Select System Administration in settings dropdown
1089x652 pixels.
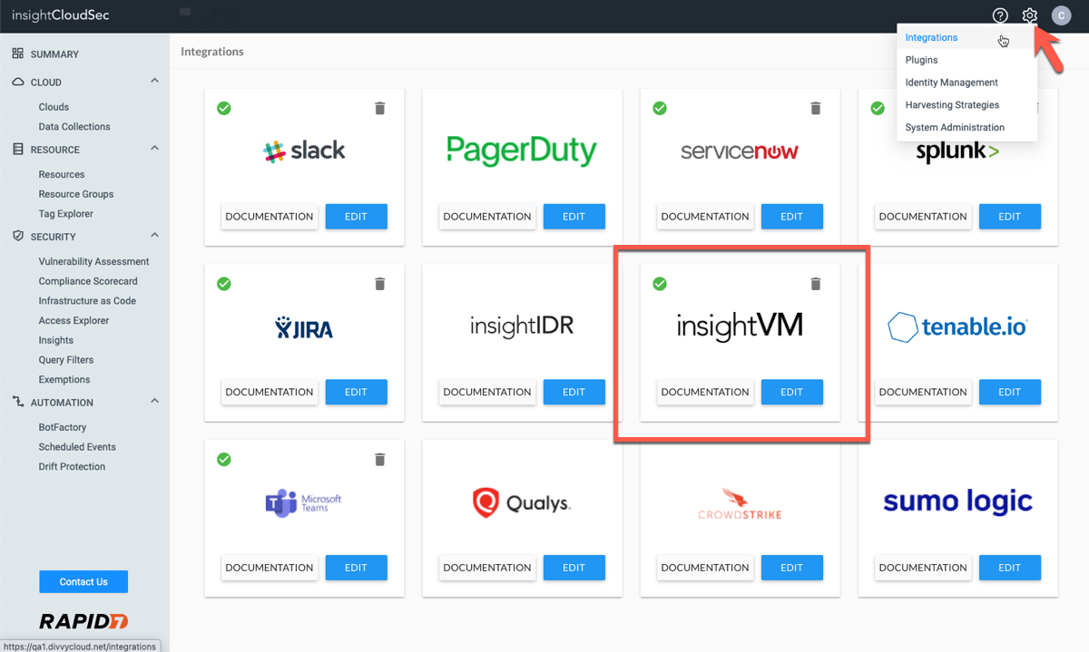coord(967,128)
